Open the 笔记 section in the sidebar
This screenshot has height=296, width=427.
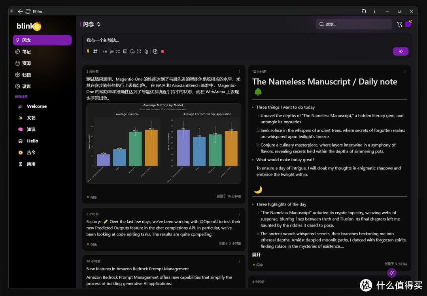[x=26, y=52]
